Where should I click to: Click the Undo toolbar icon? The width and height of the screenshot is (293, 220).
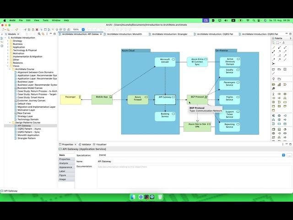(x=16, y=29)
